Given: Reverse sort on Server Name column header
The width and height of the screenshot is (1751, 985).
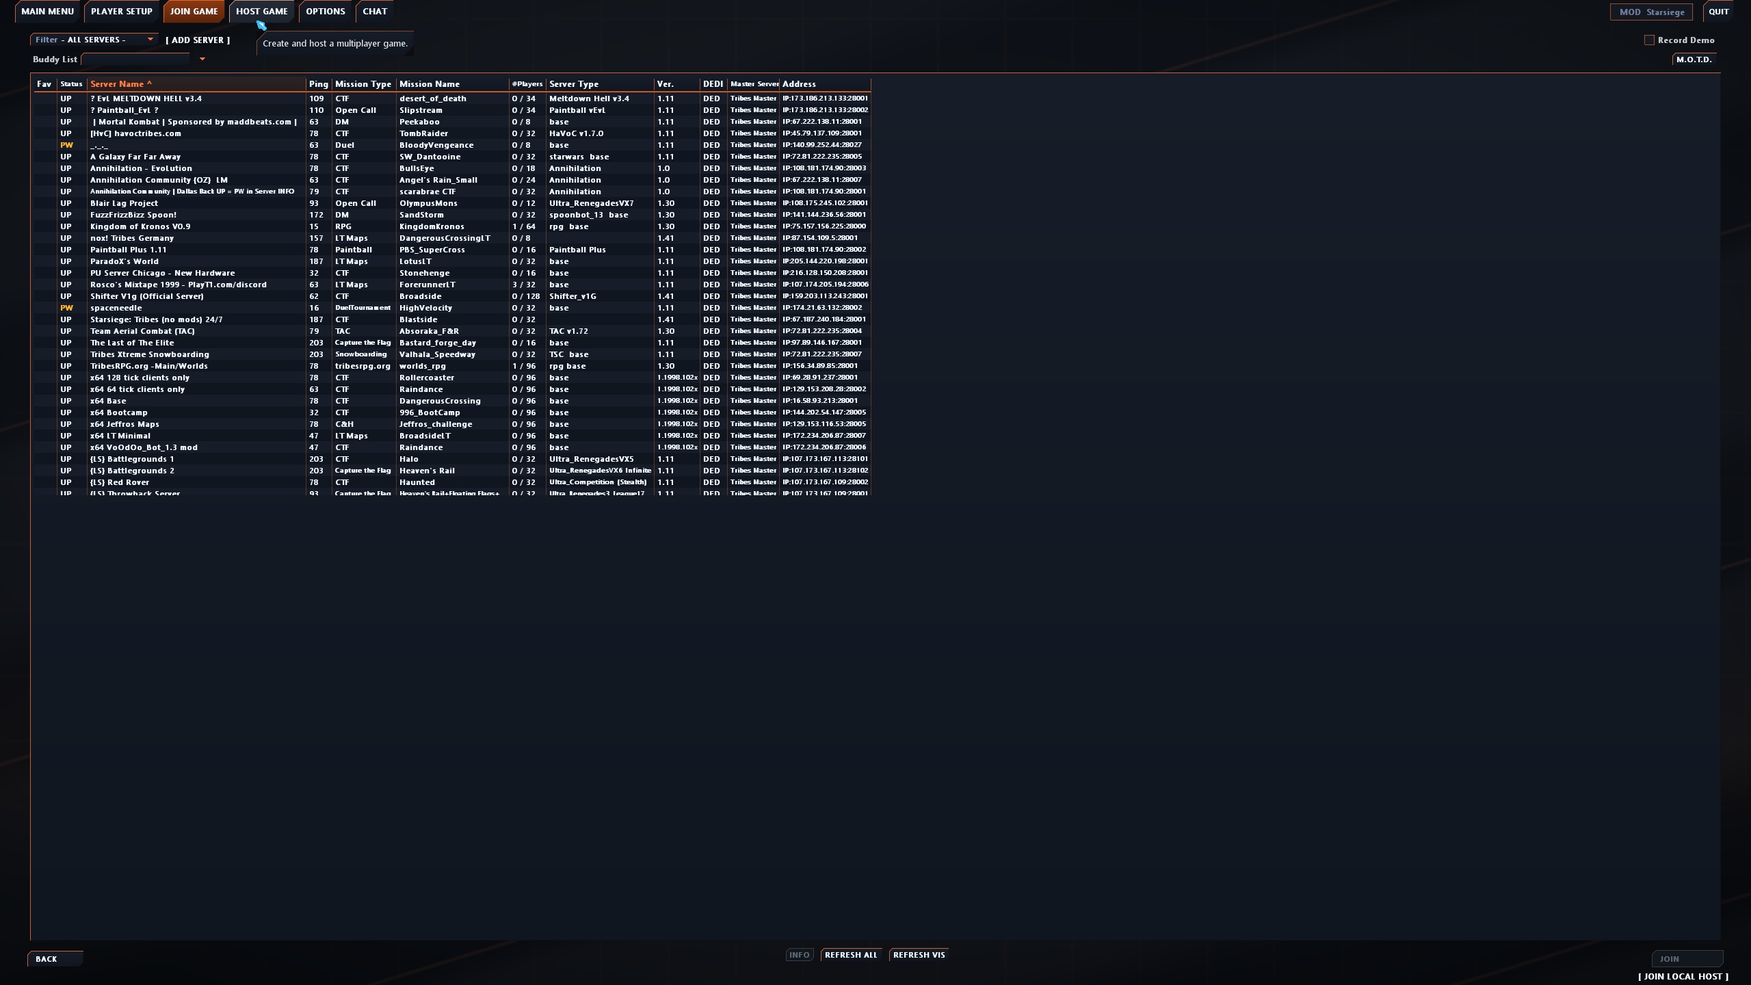Looking at the screenshot, I should click(x=196, y=84).
